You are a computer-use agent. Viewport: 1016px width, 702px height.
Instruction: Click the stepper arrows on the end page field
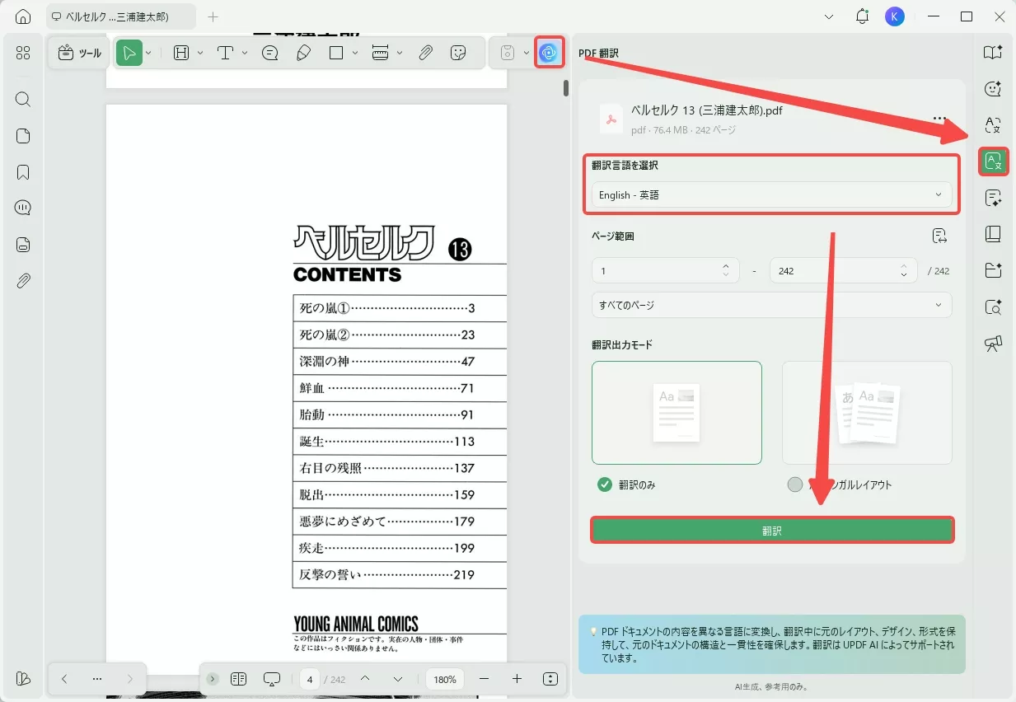pyautogui.click(x=904, y=270)
